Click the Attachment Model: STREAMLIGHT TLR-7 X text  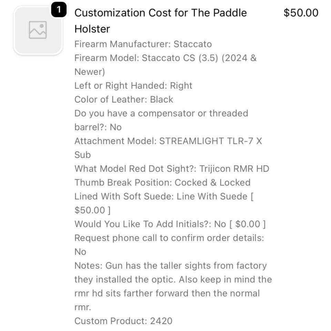pos(168,141)
